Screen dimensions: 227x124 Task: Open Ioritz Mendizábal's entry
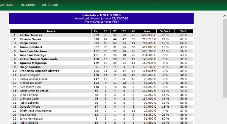tap(31, 118)
